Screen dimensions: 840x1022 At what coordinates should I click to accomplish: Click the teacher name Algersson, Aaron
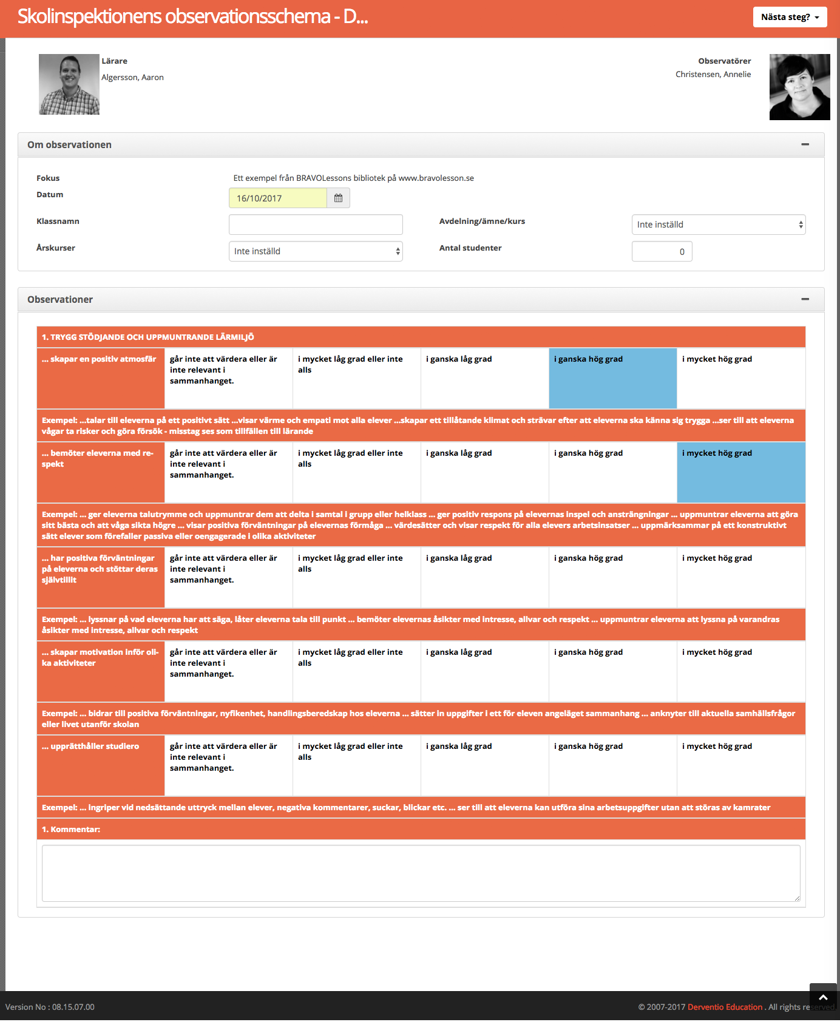tap(132, 77)
